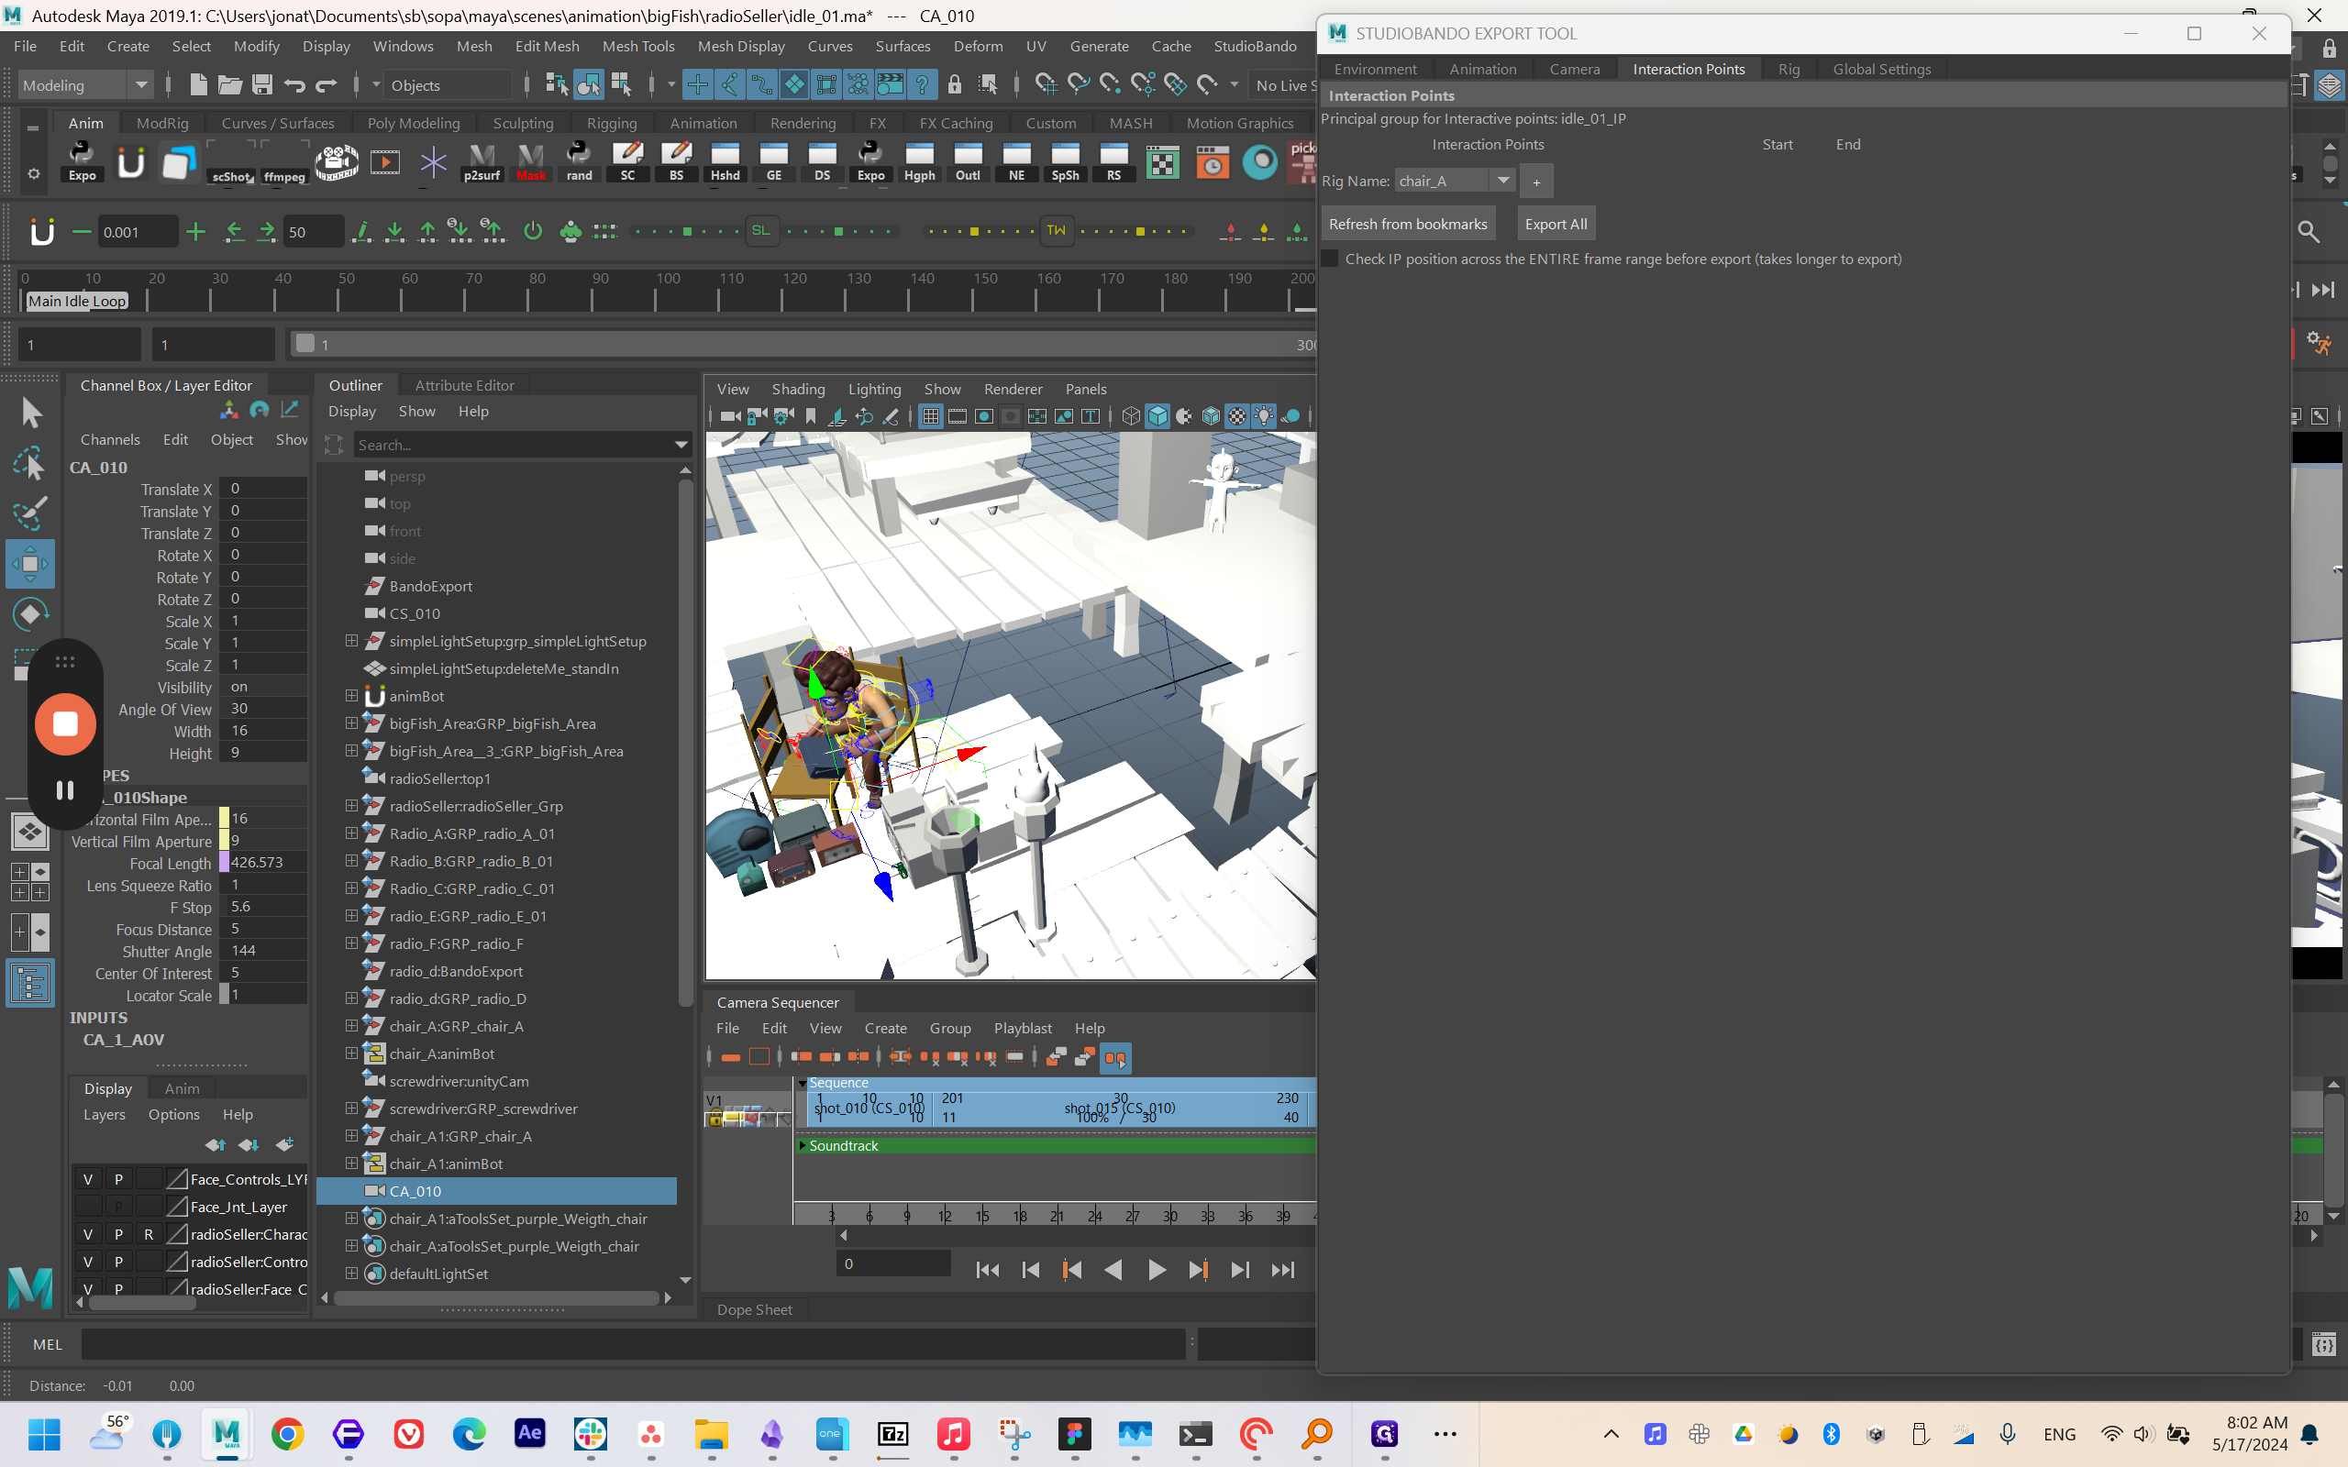Screen dimensions: 2348x1467
Task: Toggle visibility V of Face_Controls_LYR layer
Action: coord(87,1179)
